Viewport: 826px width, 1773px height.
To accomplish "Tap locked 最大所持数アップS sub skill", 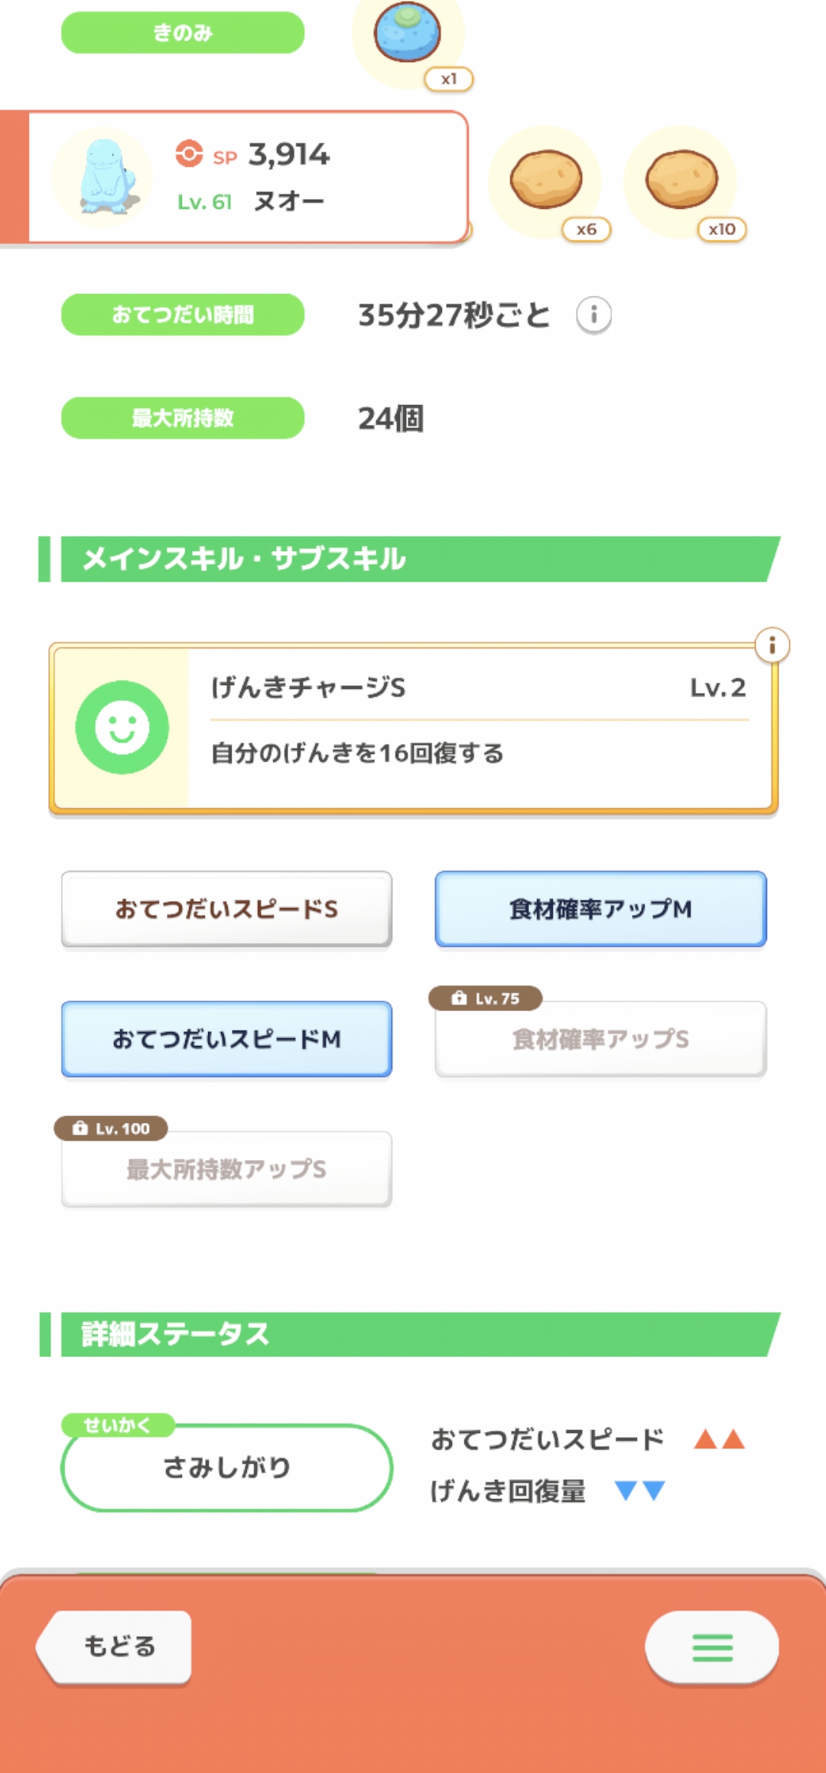I will click(x=226, y=1170).
